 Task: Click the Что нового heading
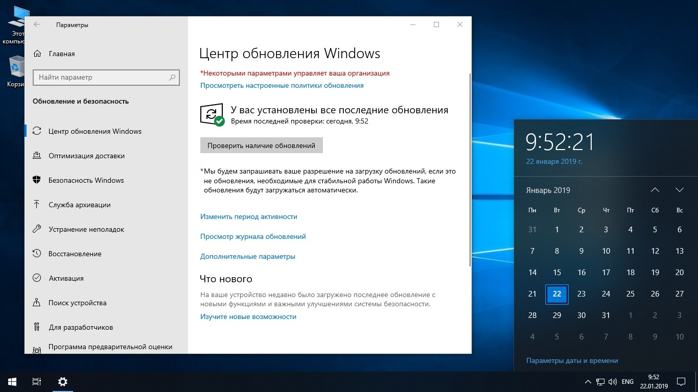(226, 279)
